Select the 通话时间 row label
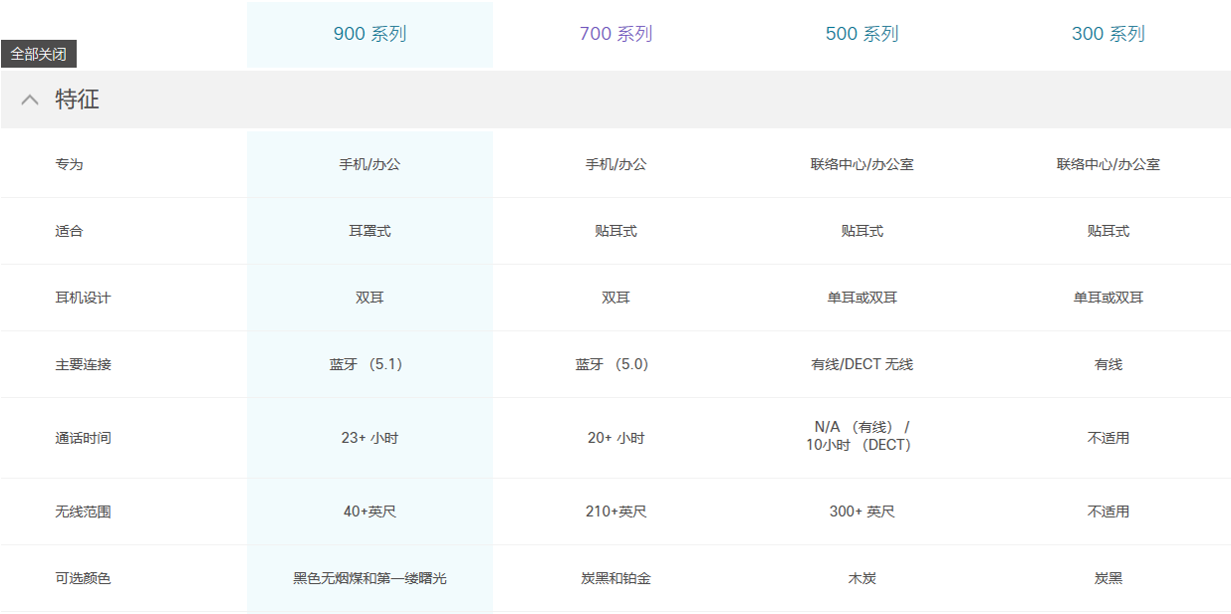Viewport: 1231px width, 614px height. click(83, 438)
